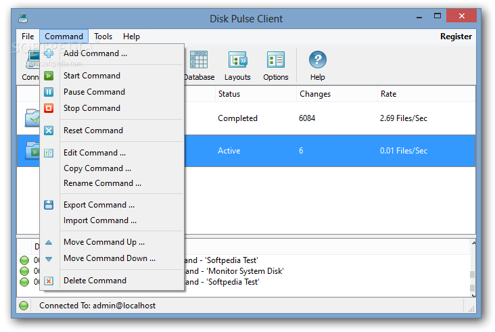
Task: Click the completed command folder icon
Action: (x=32, y=118)
